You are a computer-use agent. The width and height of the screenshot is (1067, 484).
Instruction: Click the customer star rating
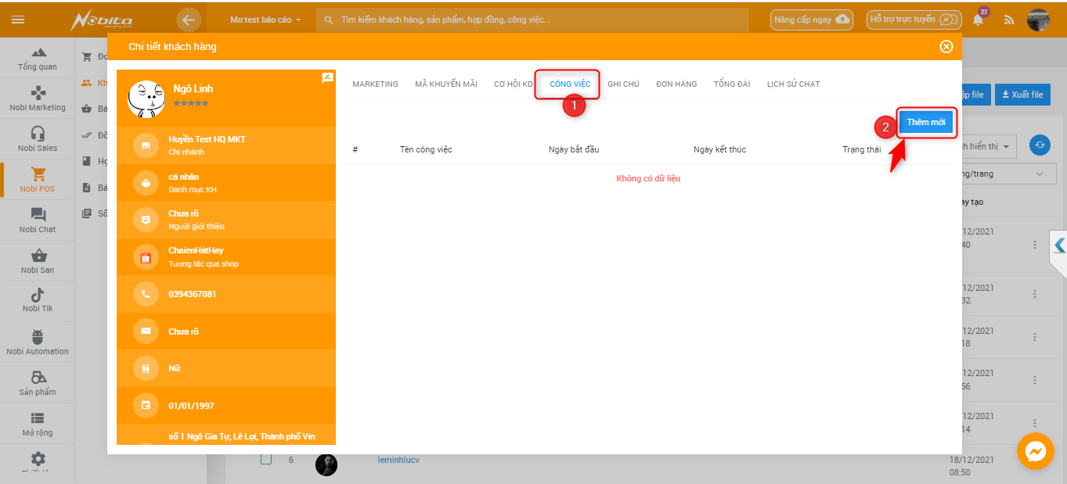(x=191, y=103)
